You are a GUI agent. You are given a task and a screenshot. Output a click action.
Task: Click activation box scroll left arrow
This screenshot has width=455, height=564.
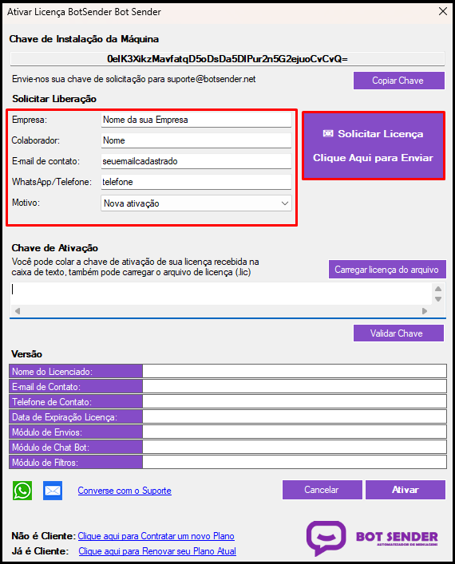pos(18,311)
